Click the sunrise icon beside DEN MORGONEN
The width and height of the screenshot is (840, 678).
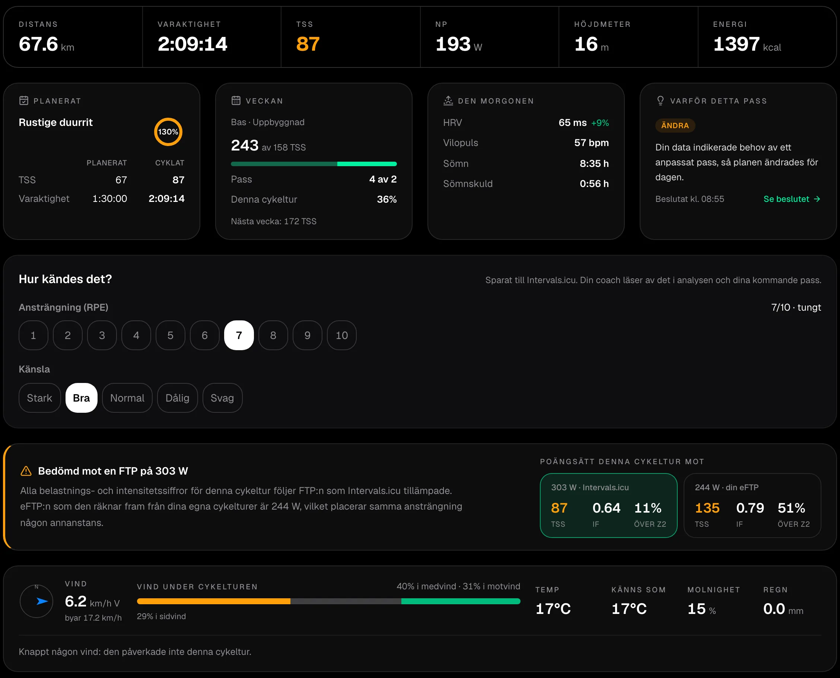pyautogui.click(x=448, y=101)
